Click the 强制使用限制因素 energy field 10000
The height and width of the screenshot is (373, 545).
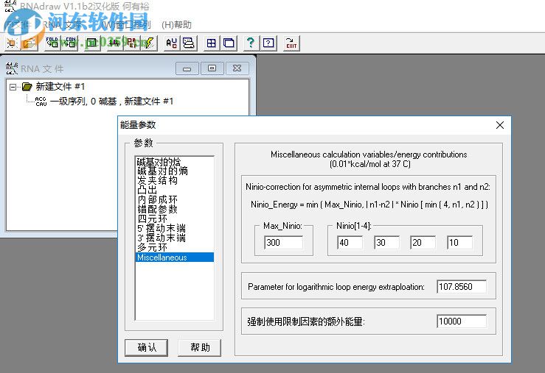pyautogui.click(x=461, y=322)
